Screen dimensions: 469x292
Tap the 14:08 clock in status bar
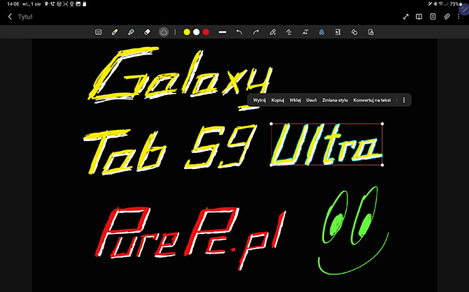point(13,4)
